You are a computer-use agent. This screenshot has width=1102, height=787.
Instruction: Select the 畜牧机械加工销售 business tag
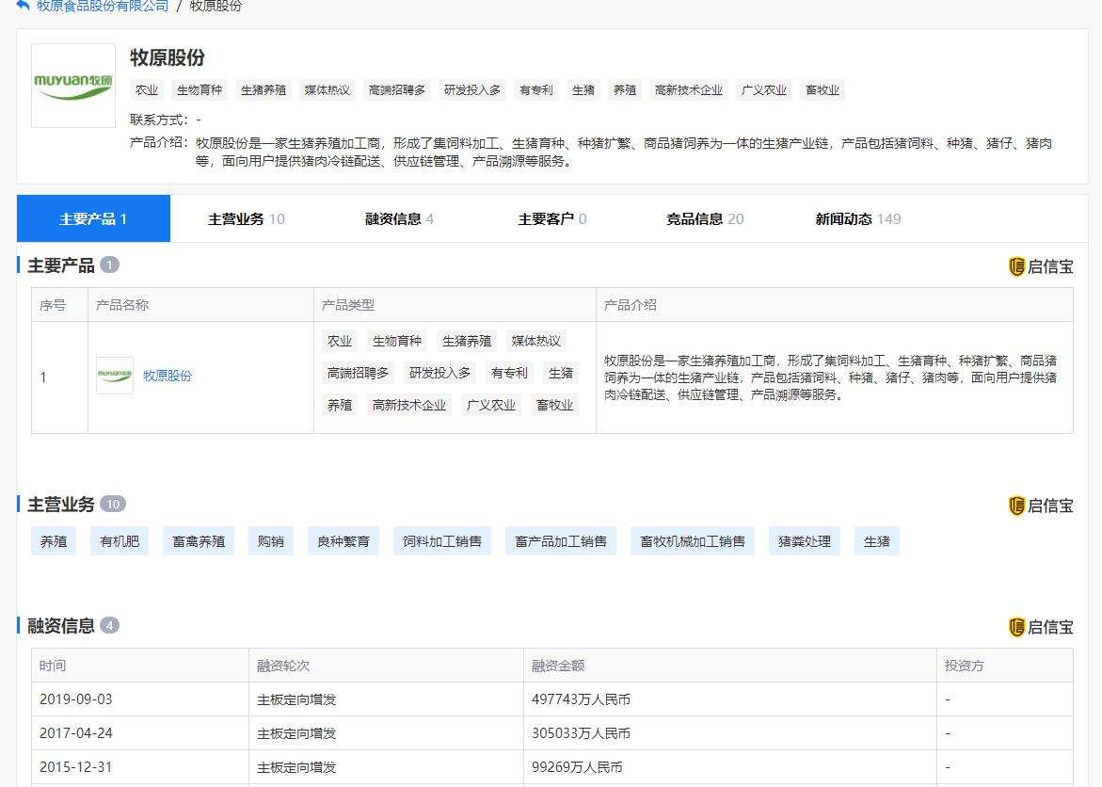click(x=693, y=540)
